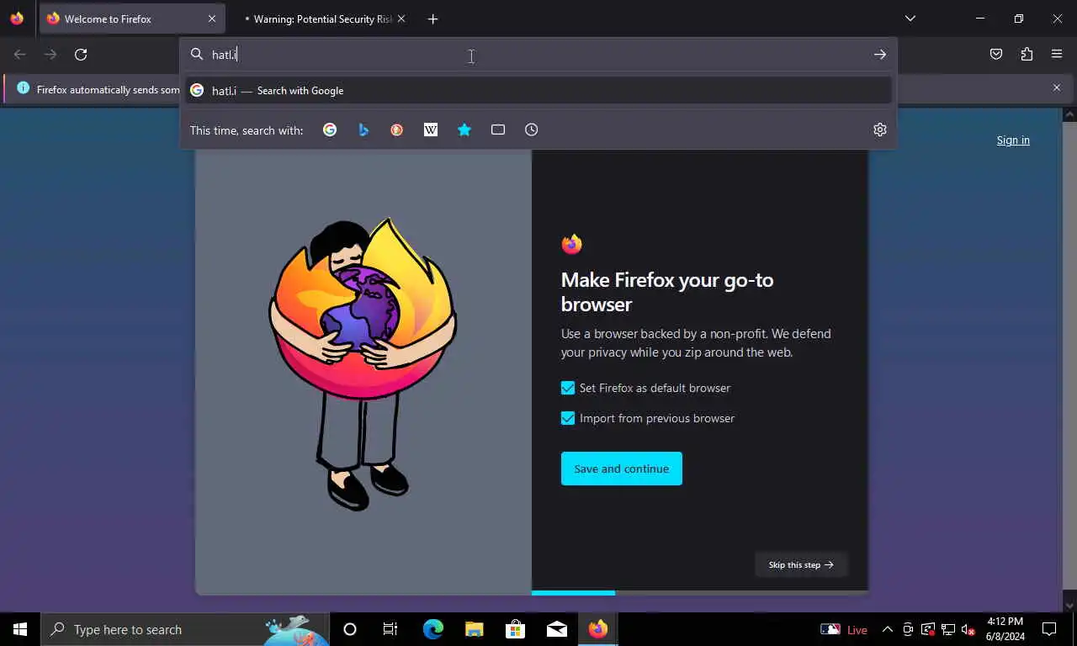Open search settings gear
Screen dimensions: 1077x646
pyautogui.click(x=880, y=130)
